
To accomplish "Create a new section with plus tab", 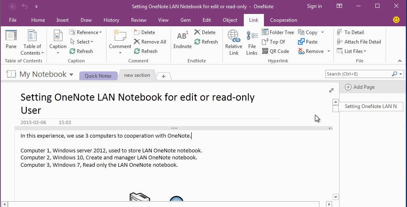I will [164, 76].
